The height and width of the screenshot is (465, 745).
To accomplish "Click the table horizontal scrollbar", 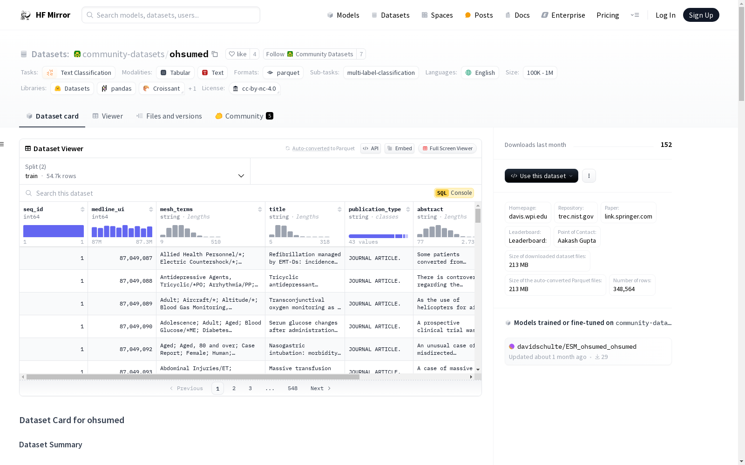I will tap(193, 377).
